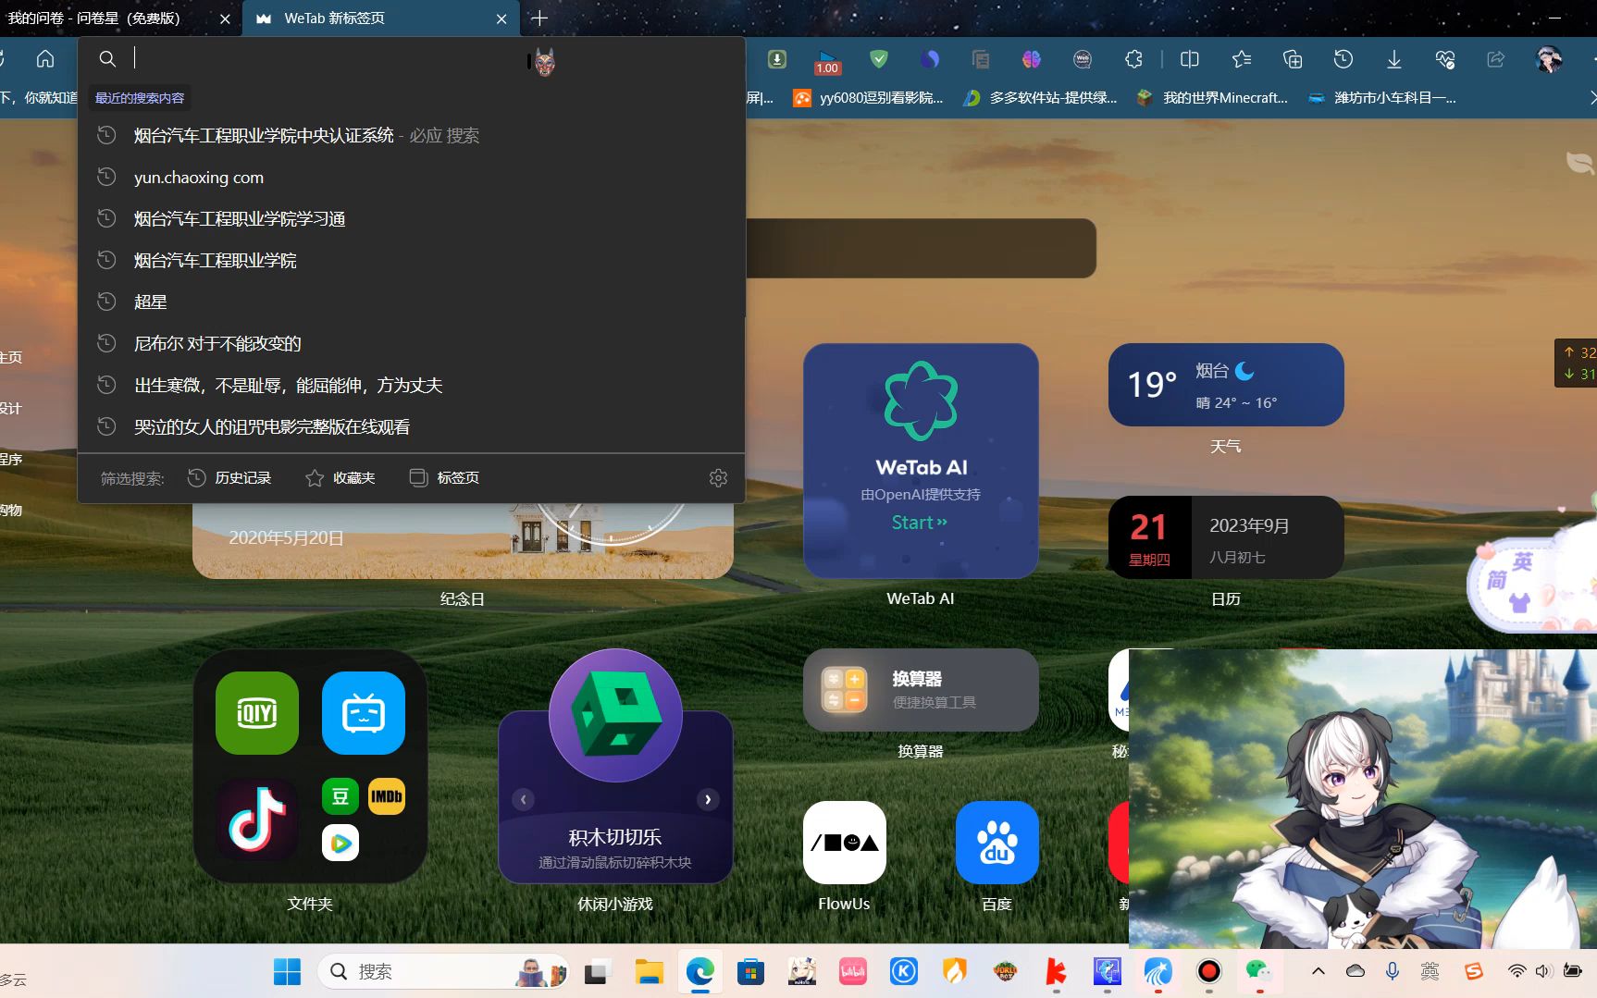
Task: Open the collections icon in toolbar
Action: (x=1293, y=59)
